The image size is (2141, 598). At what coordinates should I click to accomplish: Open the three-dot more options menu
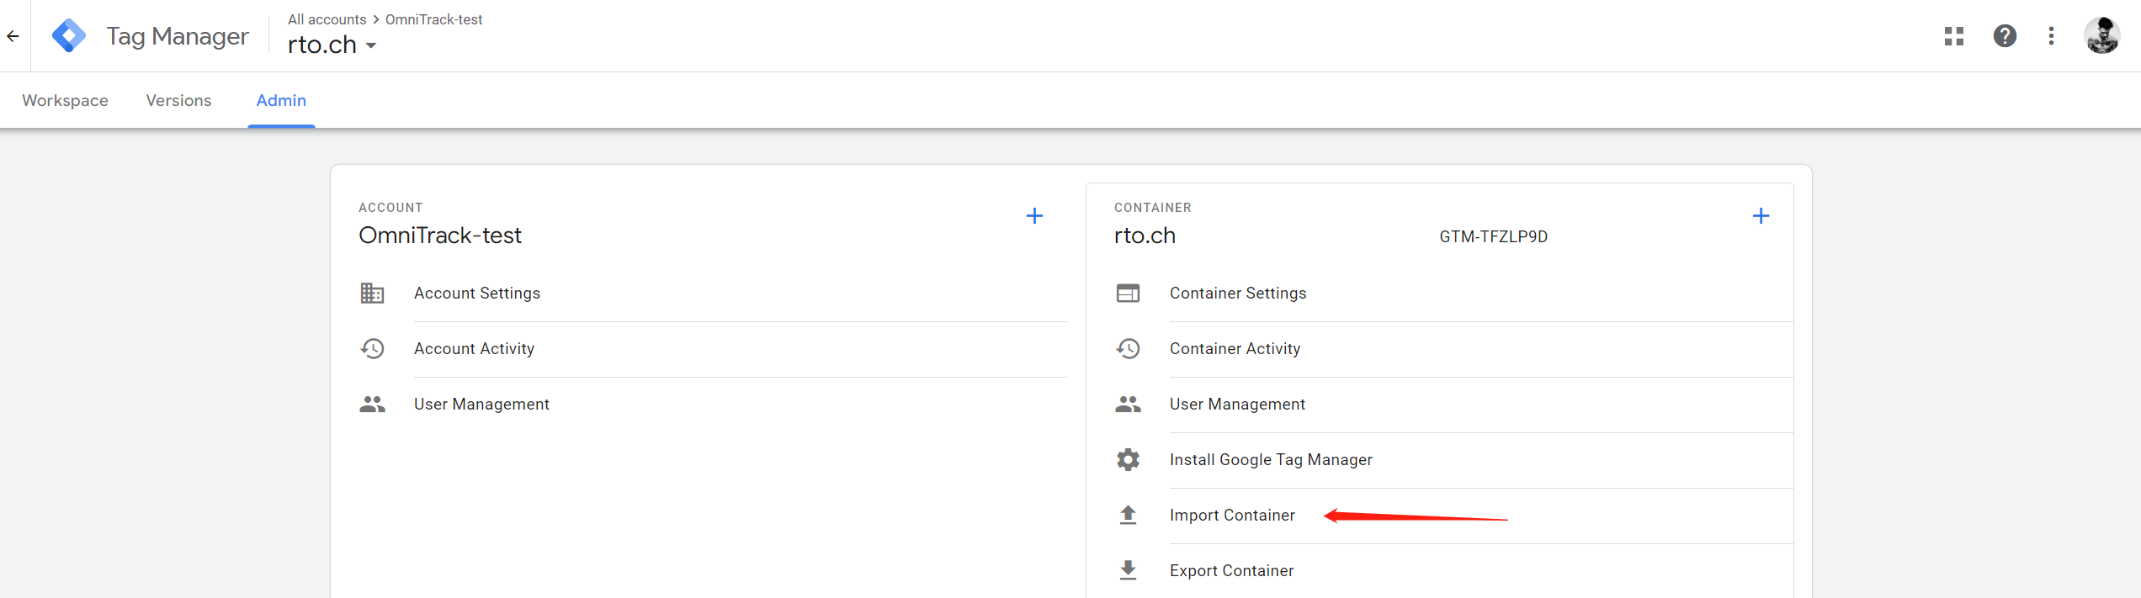pyautogui.click(x=2051, y=36)
